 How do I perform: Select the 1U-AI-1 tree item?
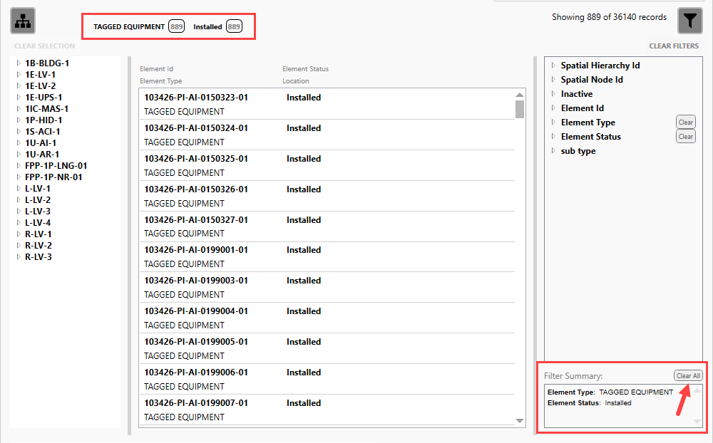(x=41, y=142)
